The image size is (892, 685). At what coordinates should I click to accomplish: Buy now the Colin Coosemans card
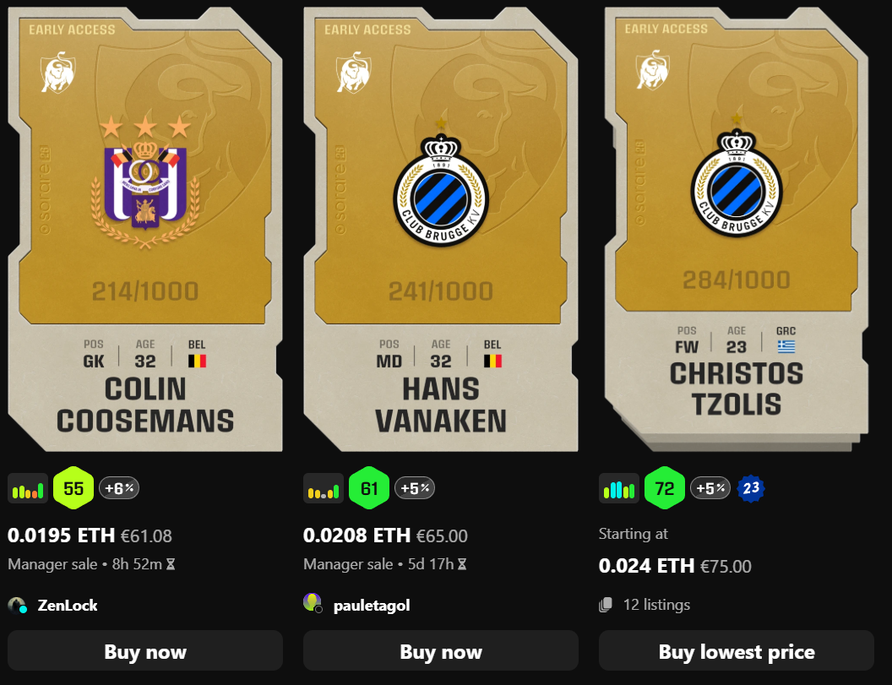(x=145, y=651)
